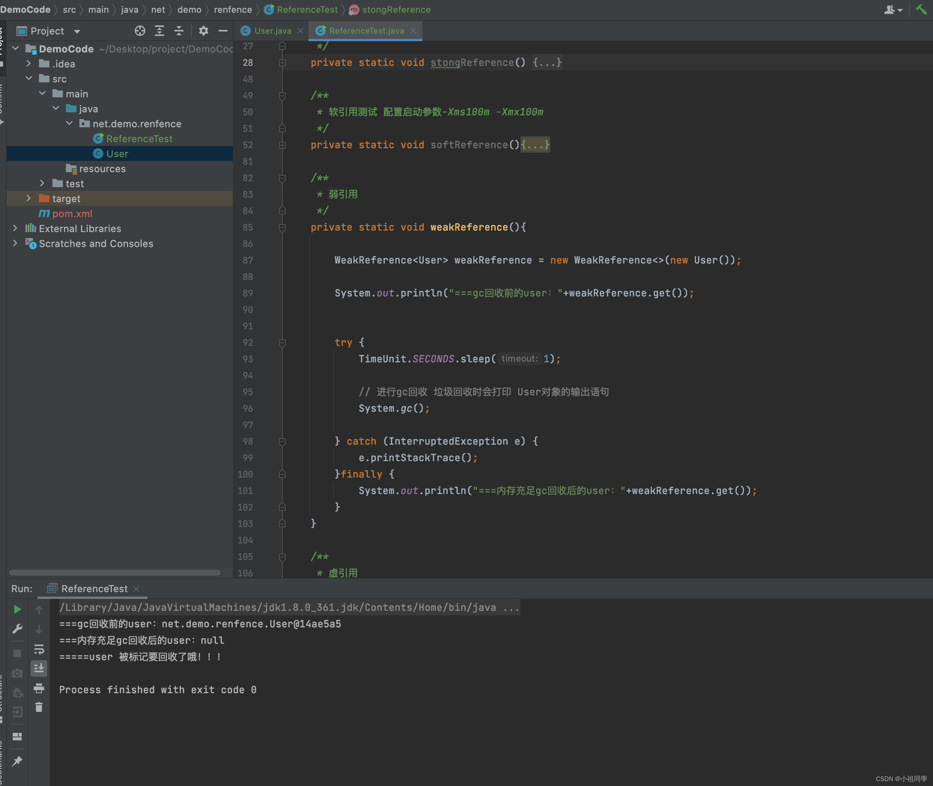This screenshot has height=786, width=933.
Task: Expand the target folder
Action: (29, 198)
